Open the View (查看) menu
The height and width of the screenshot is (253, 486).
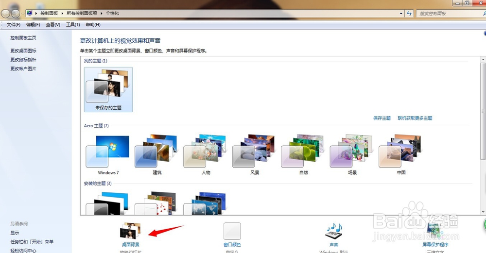(53, 25)
